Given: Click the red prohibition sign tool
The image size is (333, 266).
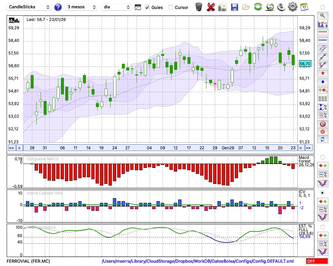Looking at the screenshot, I should coord(322,124).
